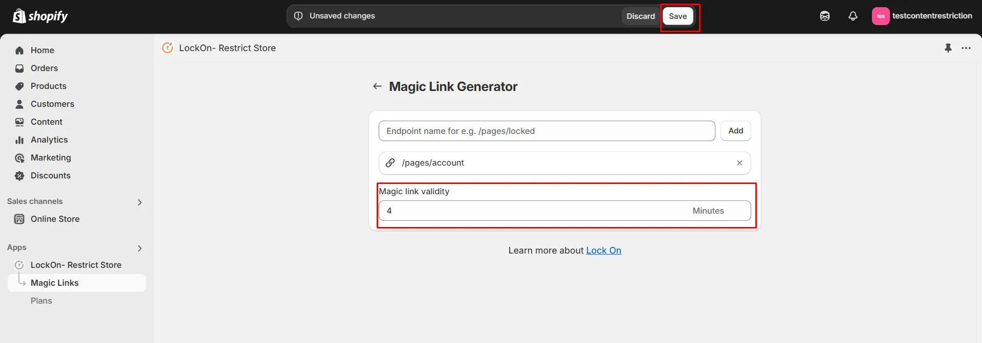Open the Plans sub-item
The width and height of the screenshot is (982, 343).
pyautogui.click(x=41, y=301)
